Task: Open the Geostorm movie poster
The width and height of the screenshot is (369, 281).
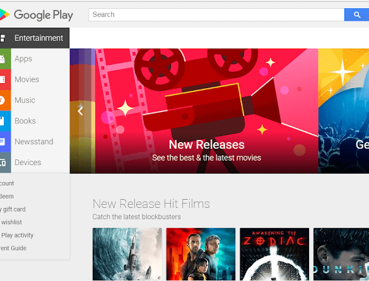Action: pos(127,254)
